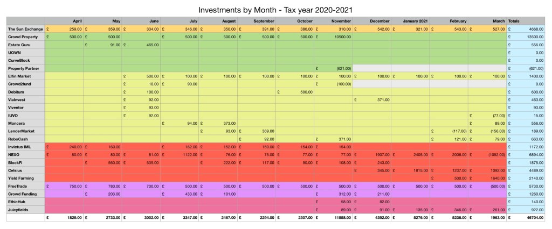Select the Property Partner row label
Viewport: 552px width, 229px height.
click(x=23, y=69)
